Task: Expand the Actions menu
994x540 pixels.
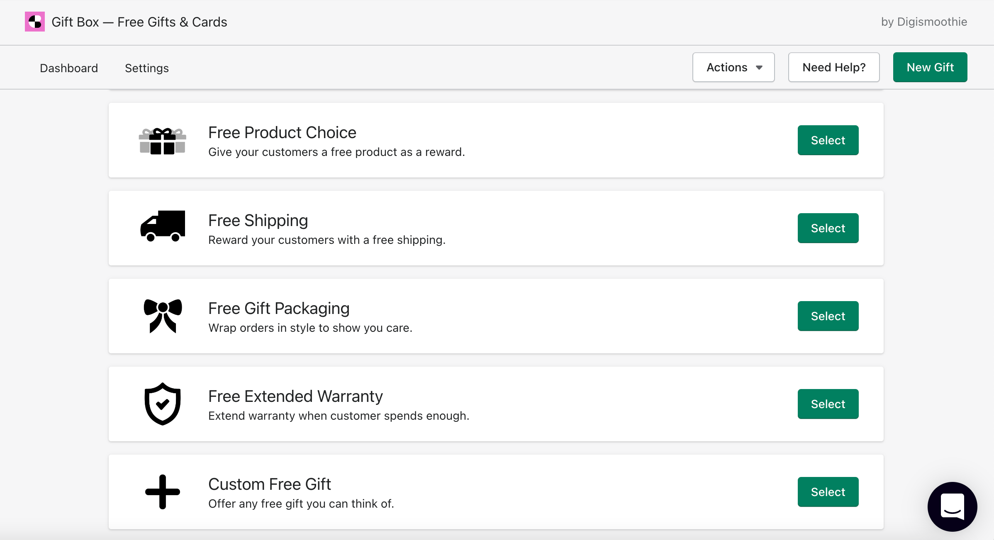Action: tap(733, 67)
